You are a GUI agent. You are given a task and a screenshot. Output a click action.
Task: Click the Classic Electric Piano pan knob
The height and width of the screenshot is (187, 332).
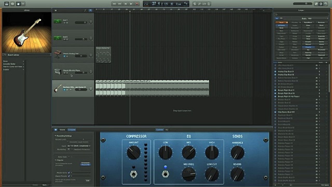[x=91, y=72]
